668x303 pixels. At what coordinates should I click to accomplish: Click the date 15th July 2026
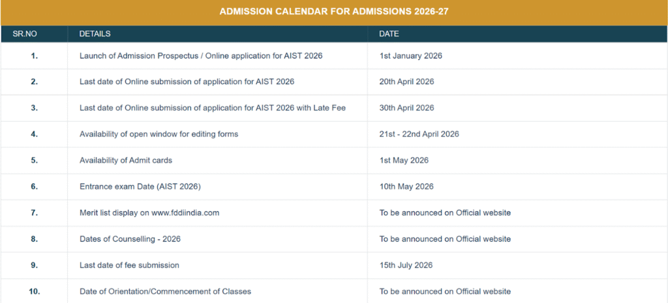click(406, 265)
